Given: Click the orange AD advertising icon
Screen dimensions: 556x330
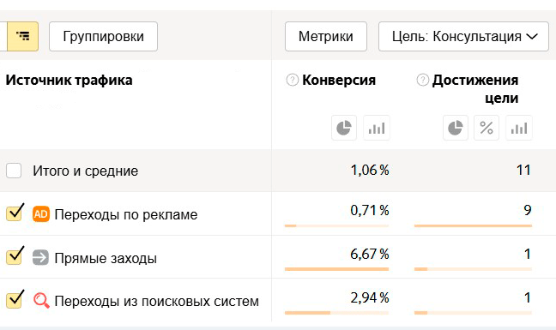Looking at the screenshot, I should point(41,214).
